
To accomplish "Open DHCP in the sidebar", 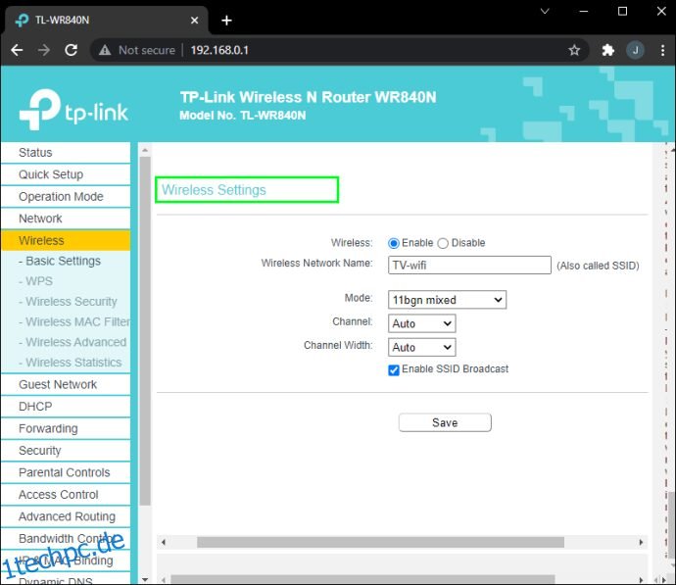I will click(x=66, y=407).
